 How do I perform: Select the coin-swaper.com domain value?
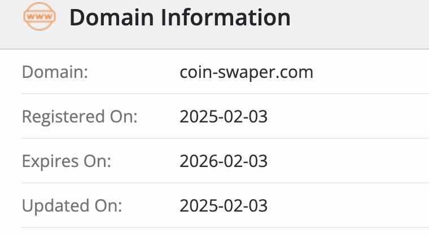(x=246, y=73)
